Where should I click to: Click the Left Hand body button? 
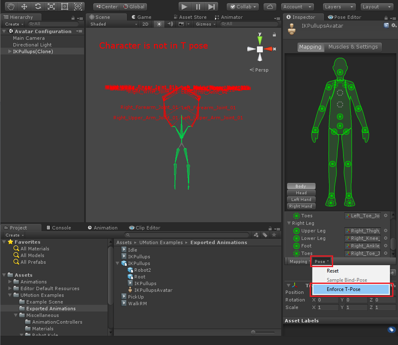pos(301,200)
